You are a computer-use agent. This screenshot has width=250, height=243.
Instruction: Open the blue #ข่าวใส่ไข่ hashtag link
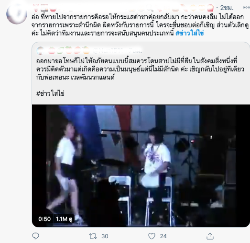189,33
